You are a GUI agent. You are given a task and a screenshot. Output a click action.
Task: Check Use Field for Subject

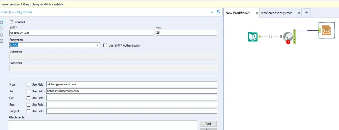[x=28, y=111]
